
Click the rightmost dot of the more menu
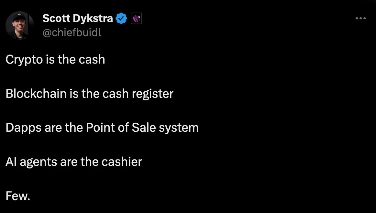tap(365, 18)
